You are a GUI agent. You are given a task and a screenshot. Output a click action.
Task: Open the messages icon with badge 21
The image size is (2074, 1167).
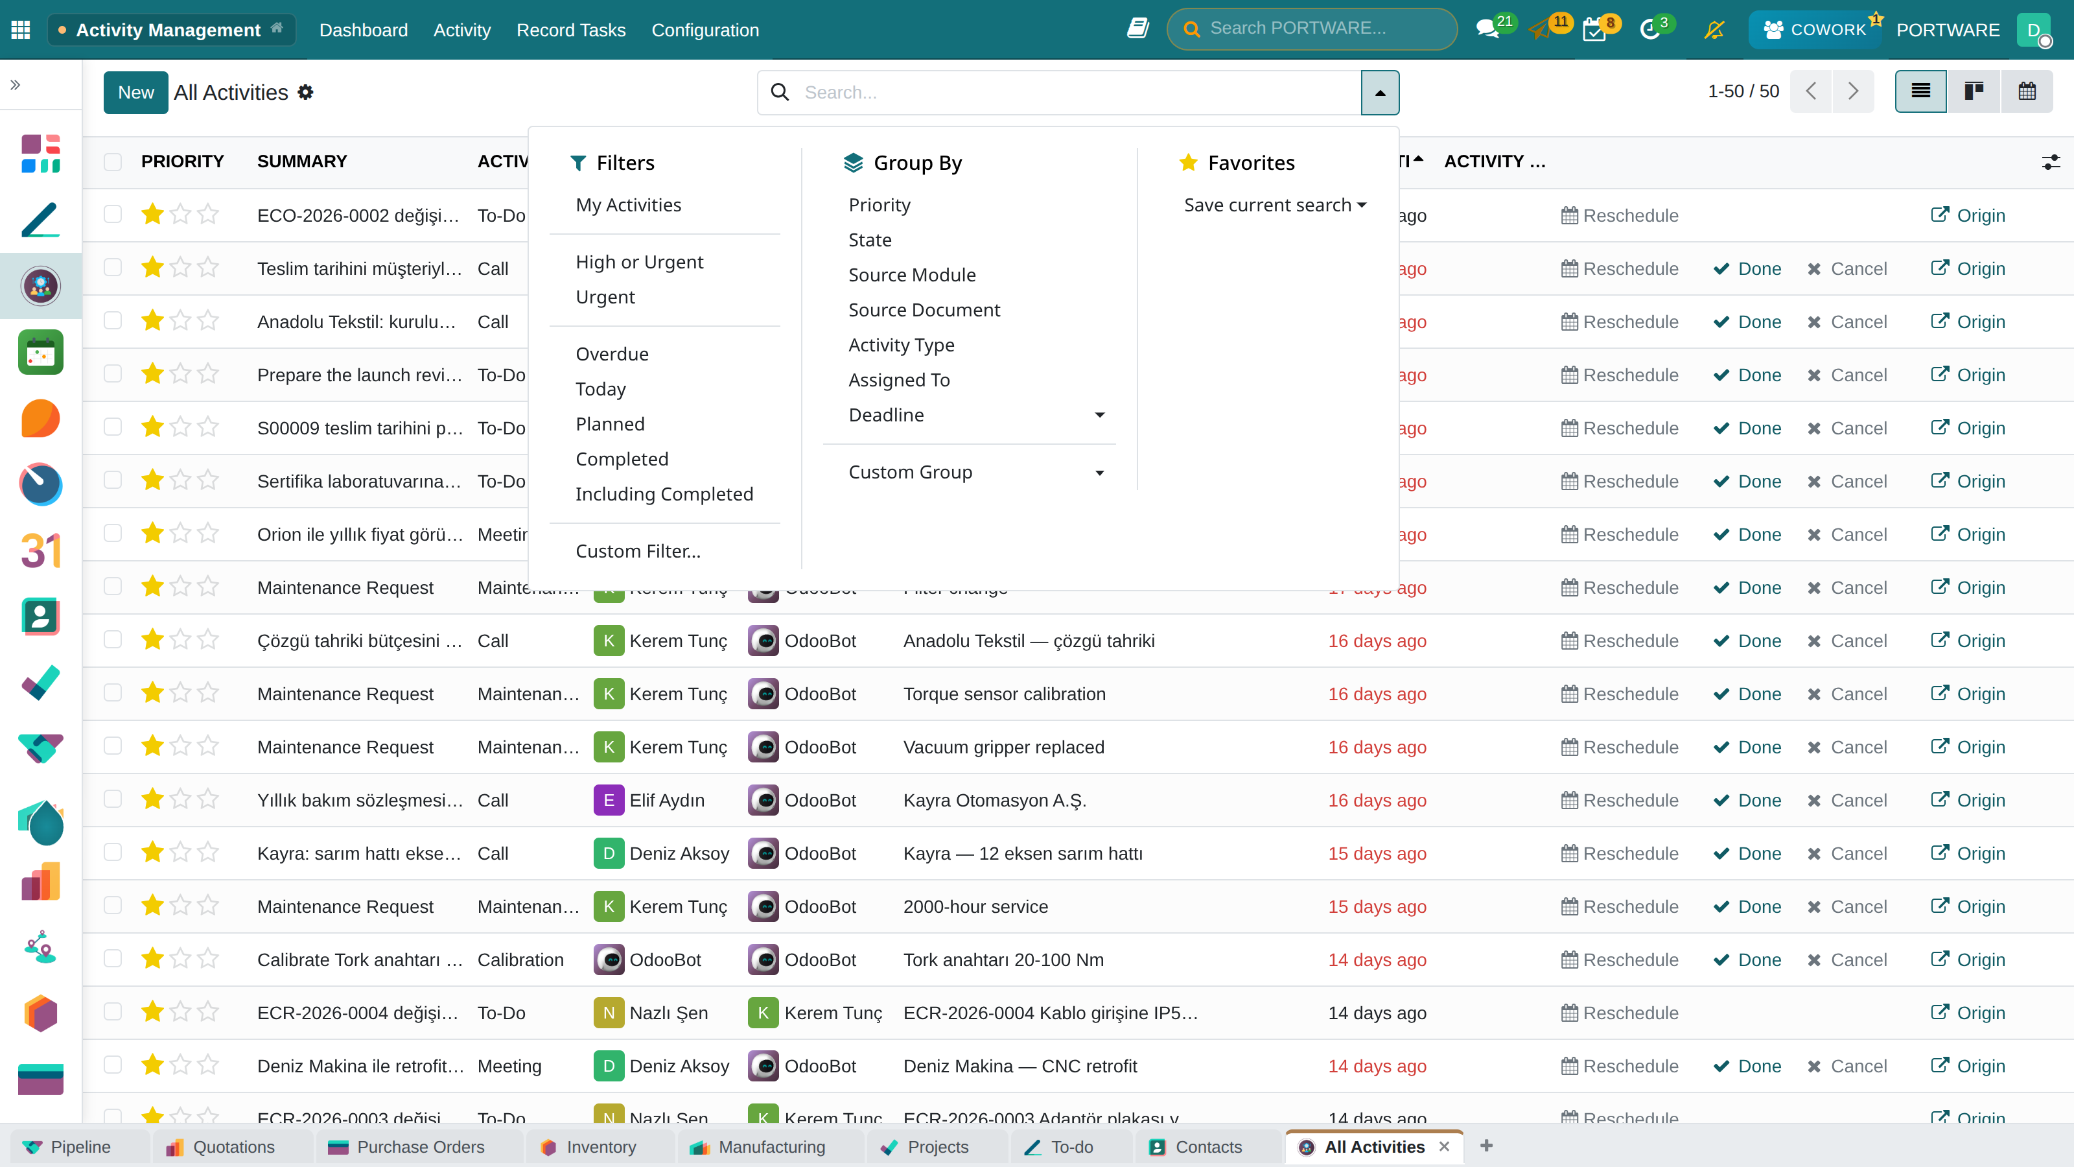coord(1487,30)
